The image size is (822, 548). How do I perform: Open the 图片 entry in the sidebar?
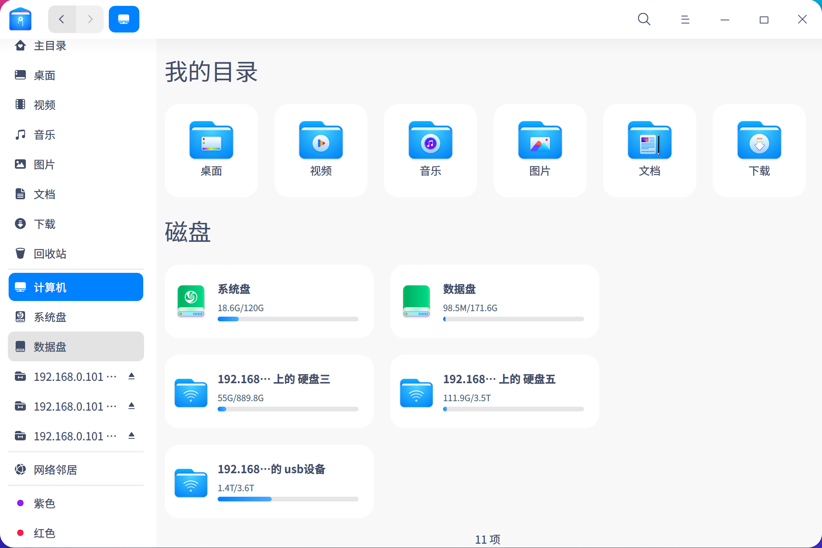pyautogui.click(x=44, y=164)
